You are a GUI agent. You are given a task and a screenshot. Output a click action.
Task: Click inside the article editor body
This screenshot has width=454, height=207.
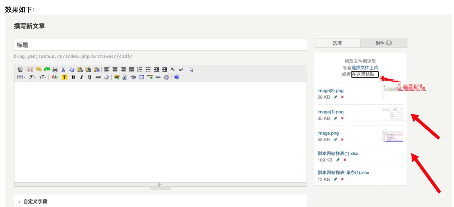pyautogui.click(x=161, y=132)
